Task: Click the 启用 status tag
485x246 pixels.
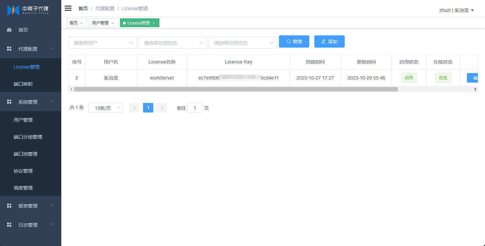Action: 409,78
